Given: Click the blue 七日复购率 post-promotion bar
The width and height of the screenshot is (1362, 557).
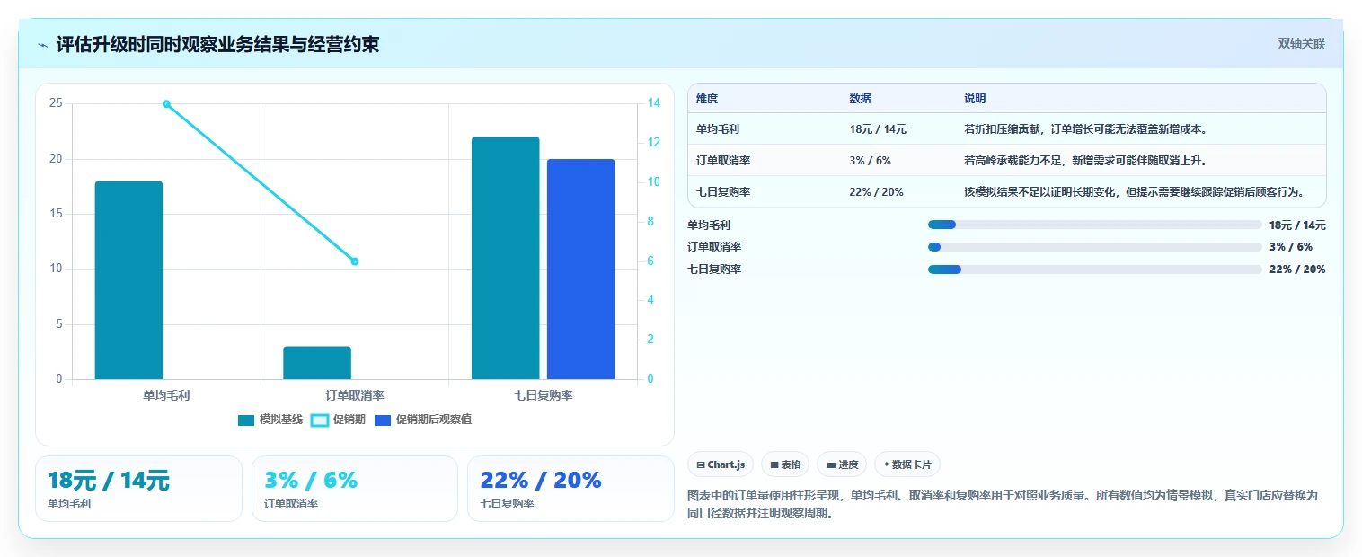Looking at the screenshot, I should (580, 270).
